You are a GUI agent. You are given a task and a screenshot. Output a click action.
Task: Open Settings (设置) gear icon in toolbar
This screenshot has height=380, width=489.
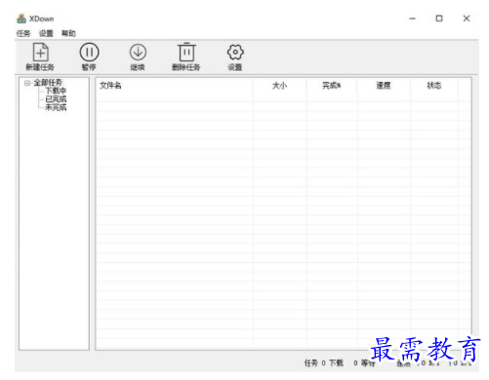coord(235,52)
